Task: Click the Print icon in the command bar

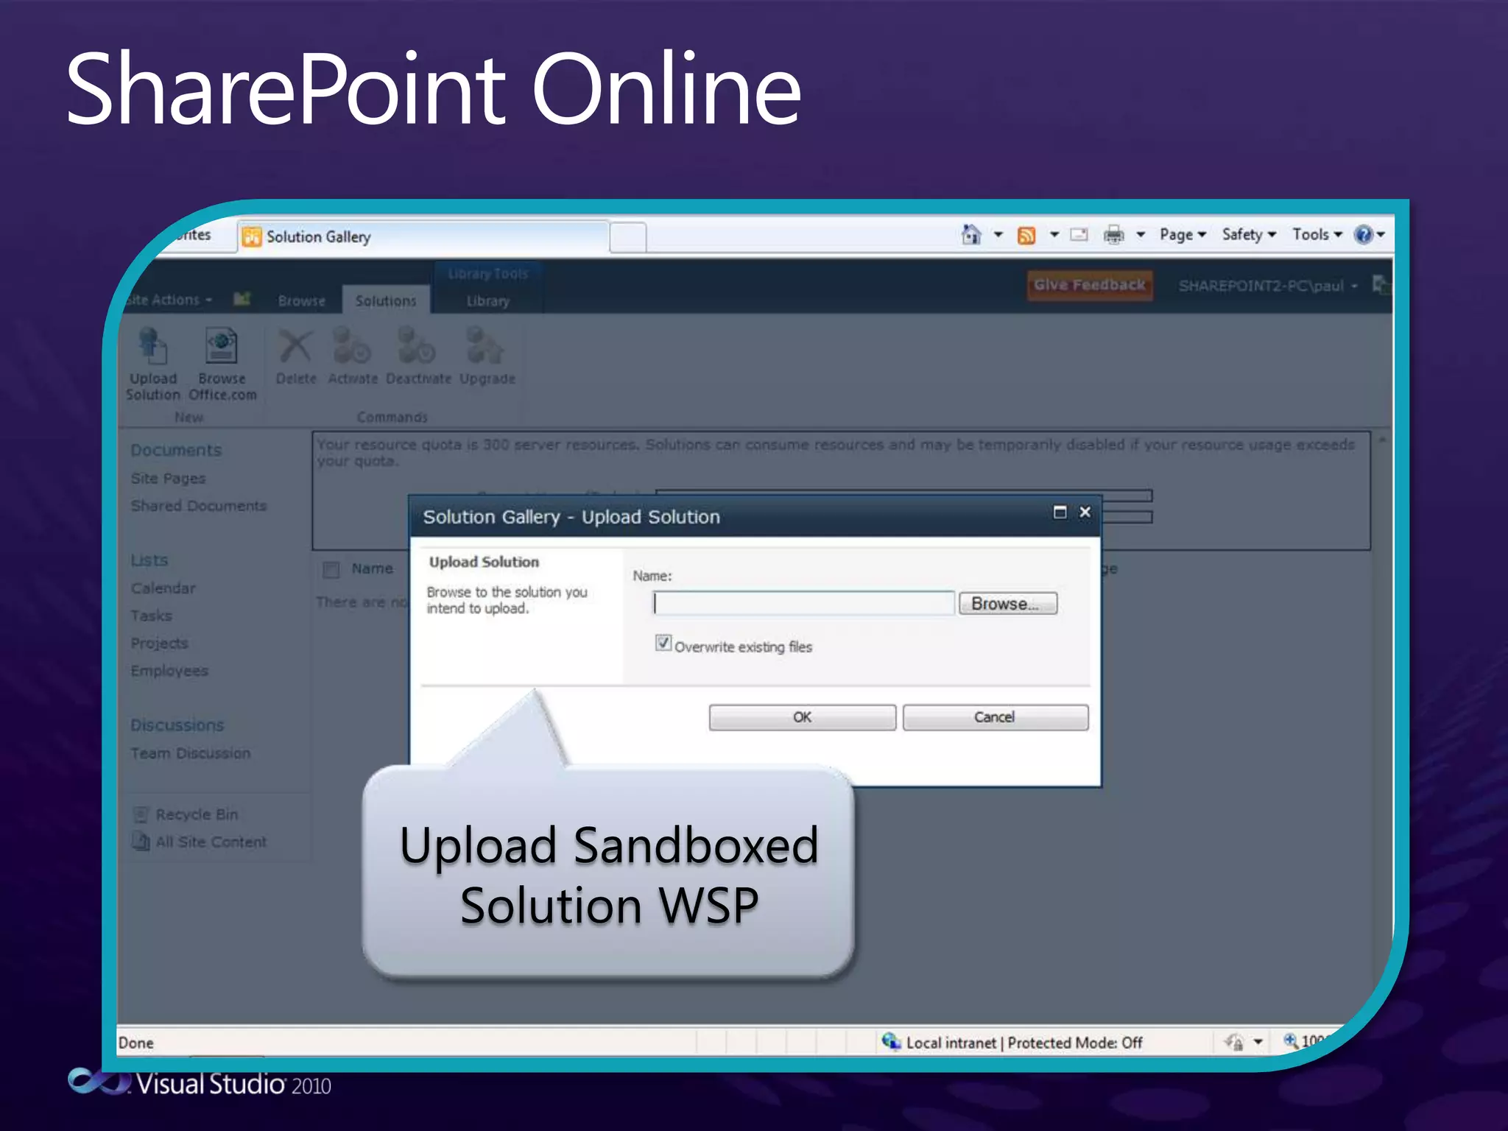Action: (1113, 235)
